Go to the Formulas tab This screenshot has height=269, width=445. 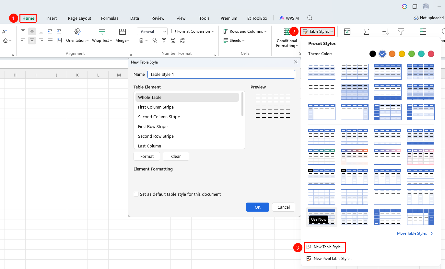110,18
